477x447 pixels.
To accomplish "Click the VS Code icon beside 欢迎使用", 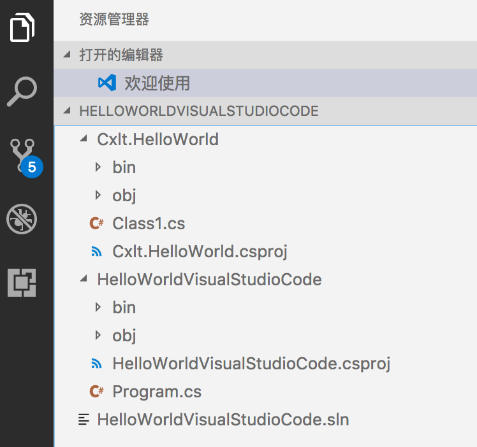I will 107,83.
